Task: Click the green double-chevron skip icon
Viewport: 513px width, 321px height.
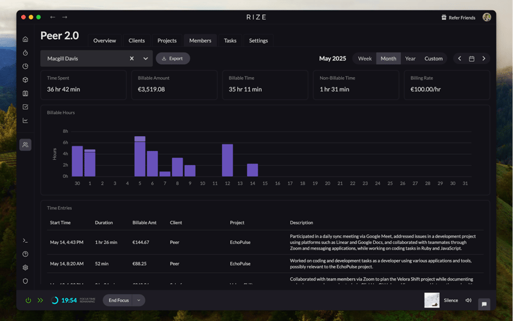Action: (x=40, y=300)
